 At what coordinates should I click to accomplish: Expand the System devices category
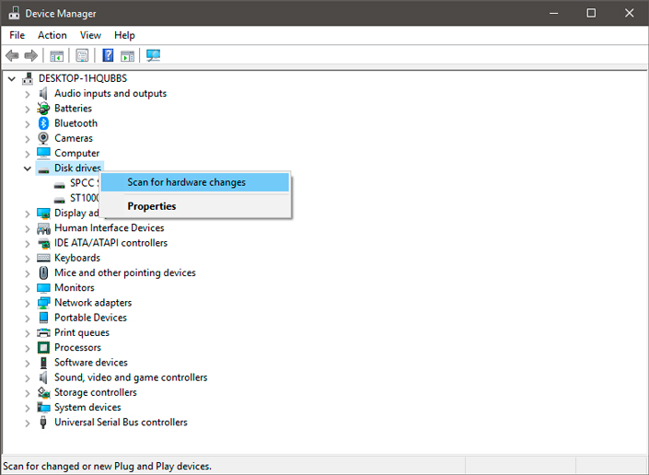28,408
